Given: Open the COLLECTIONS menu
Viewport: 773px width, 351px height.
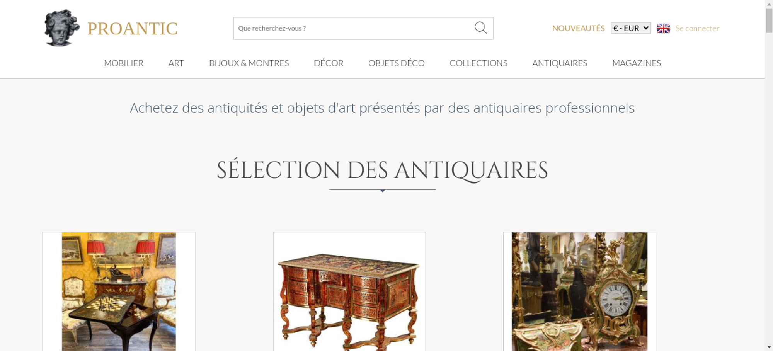Looking at the screenshot, I should click(478, 63).
